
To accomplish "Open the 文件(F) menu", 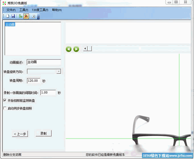I will 11,10.
